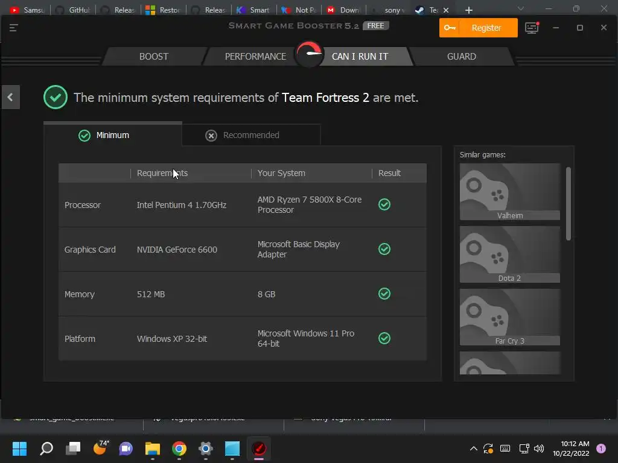Click the orange Register button

point(478,28)
